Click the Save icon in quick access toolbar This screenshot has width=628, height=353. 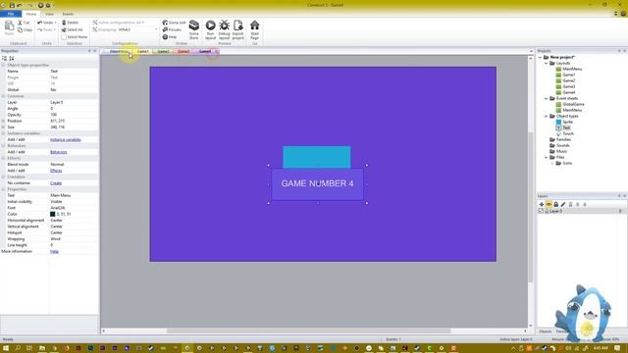(x=12, y=5)
